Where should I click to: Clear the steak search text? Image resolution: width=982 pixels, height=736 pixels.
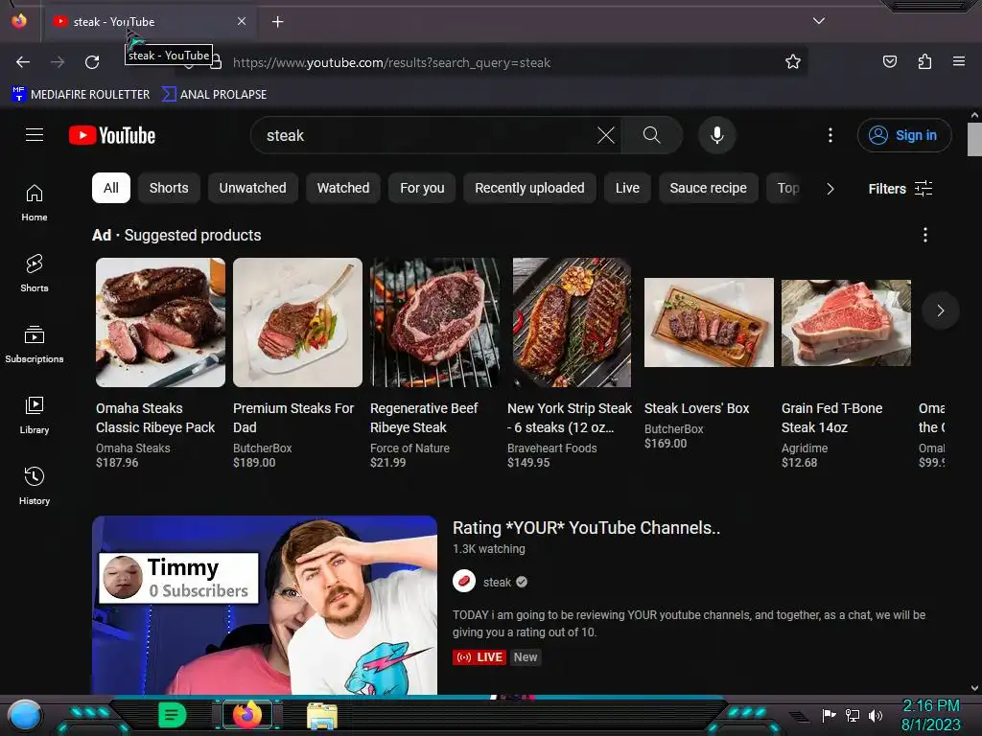[606, 135]
